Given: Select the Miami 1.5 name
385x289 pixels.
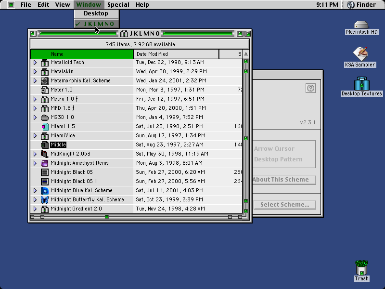Looking at the screenshot, I should pos(63,127).
